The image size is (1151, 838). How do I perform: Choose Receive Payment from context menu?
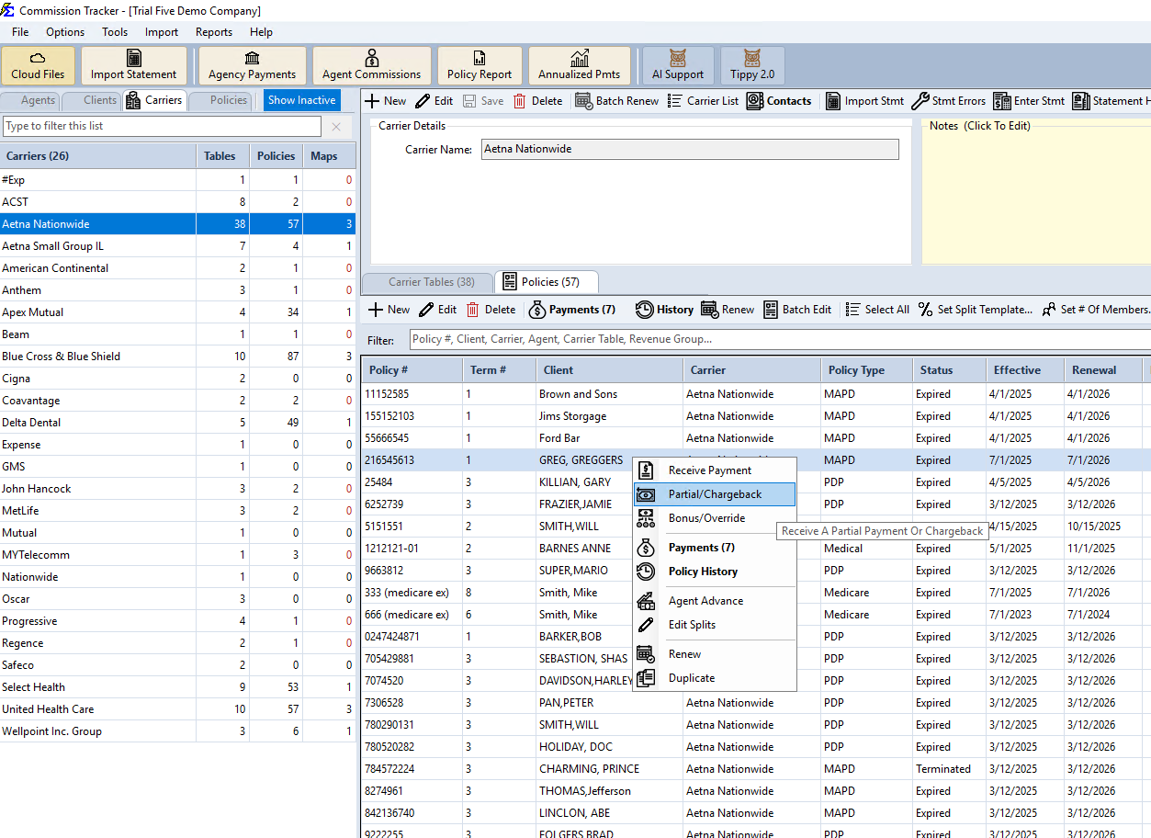coord(714,470)
